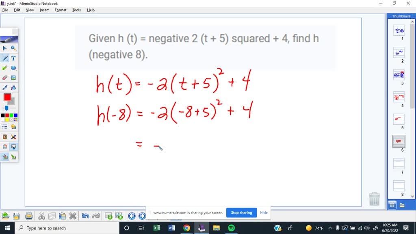This screenshot has width=416, height=234.
Task: Select the eraser tool
Action: pyautogui.click(x=5, y=78)
